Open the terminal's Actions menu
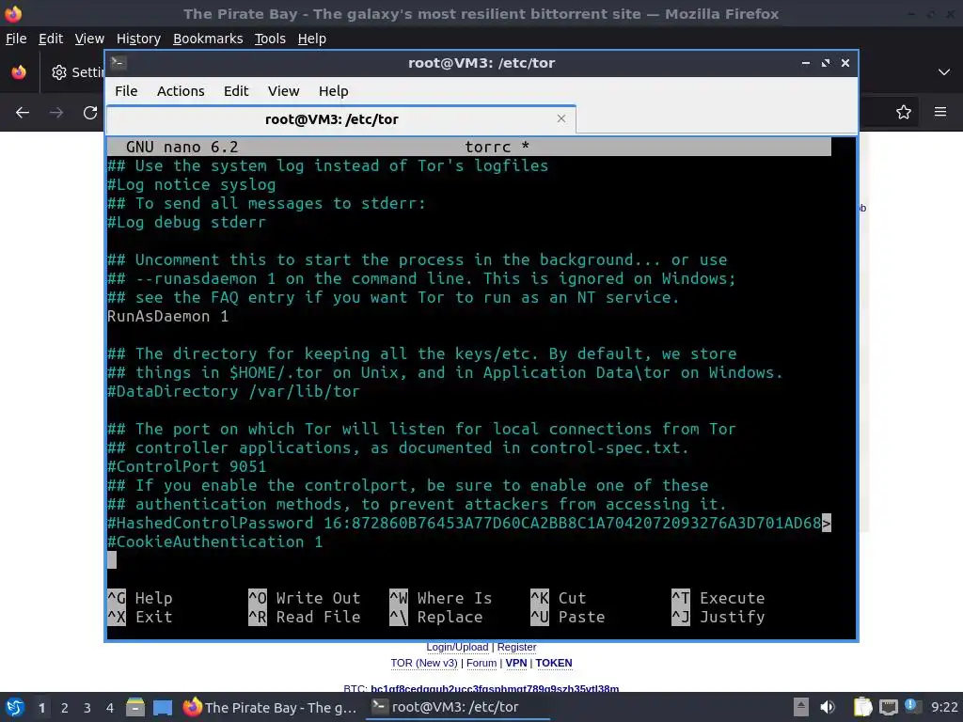The image size is (963, 722). coord(181,91)
